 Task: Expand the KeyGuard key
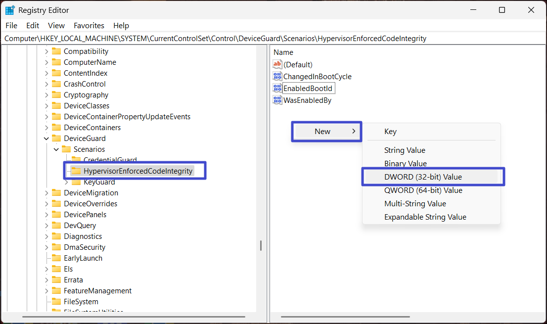pos(66,182)
